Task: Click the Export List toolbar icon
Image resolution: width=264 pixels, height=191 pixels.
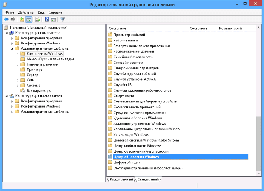Action: [x=38, y=20]
